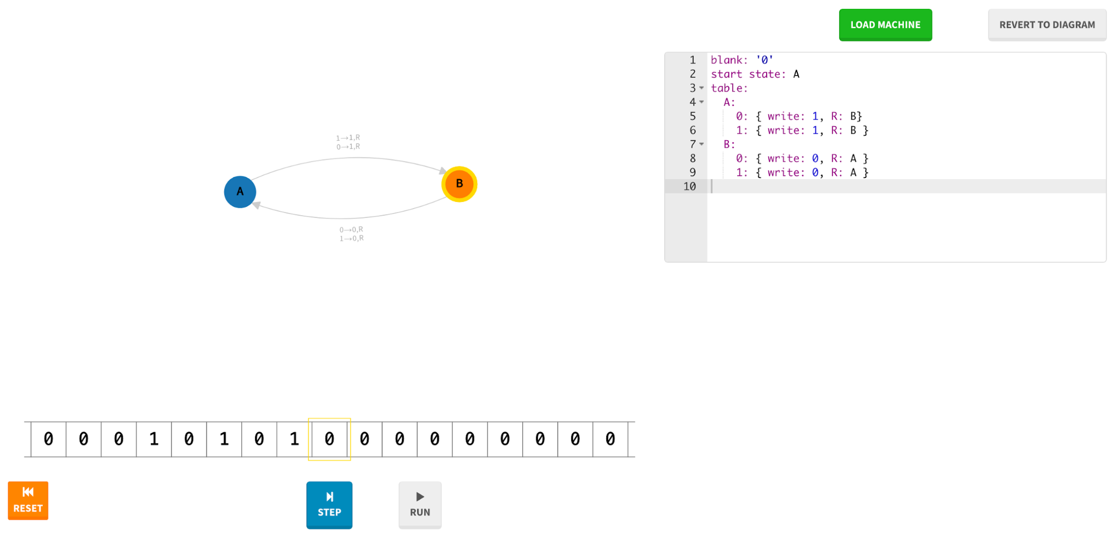Click the blank: '0' line in editor
This screenshot has width=1113, height=535.
point(742,60)
